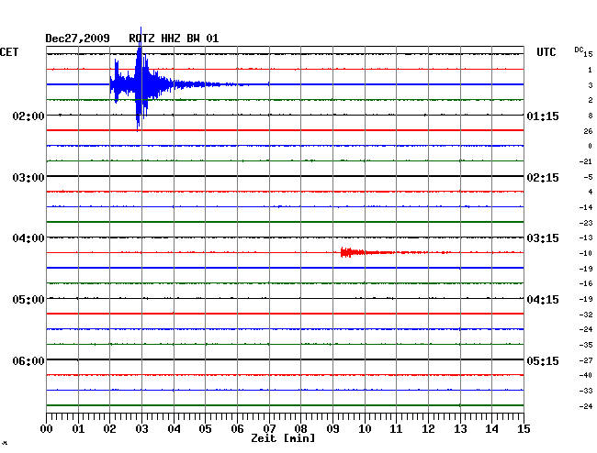The height and width of the screenshot is (453, 597).
Task: Click DC offset value -21
Action: [586, 161]
